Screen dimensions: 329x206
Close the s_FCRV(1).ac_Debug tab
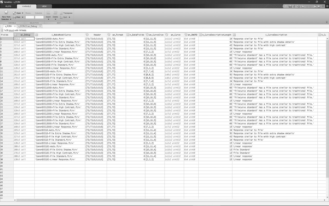tap(40, 26)
